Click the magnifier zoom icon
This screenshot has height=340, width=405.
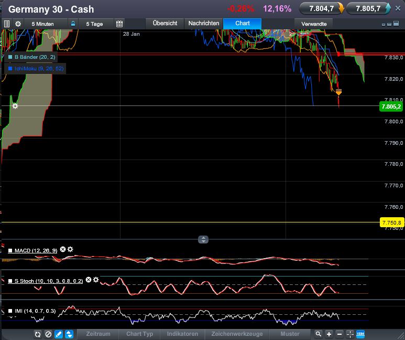pos(319,334)
